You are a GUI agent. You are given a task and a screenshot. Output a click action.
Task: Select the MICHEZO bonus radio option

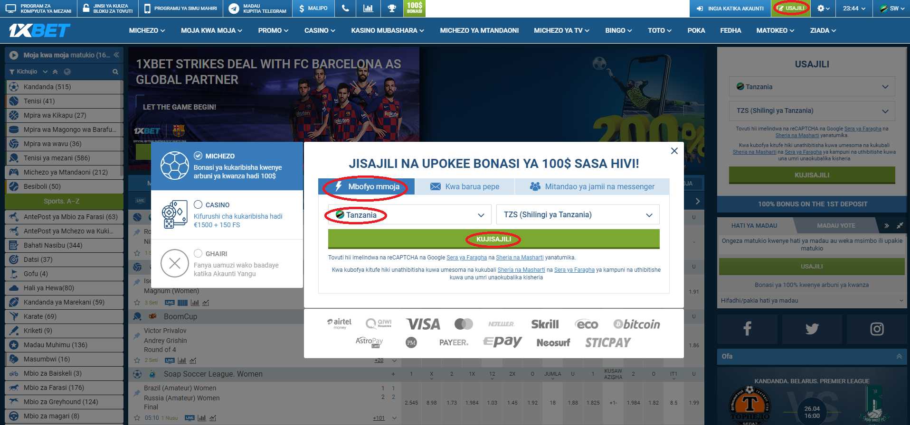tap(198, 156)
